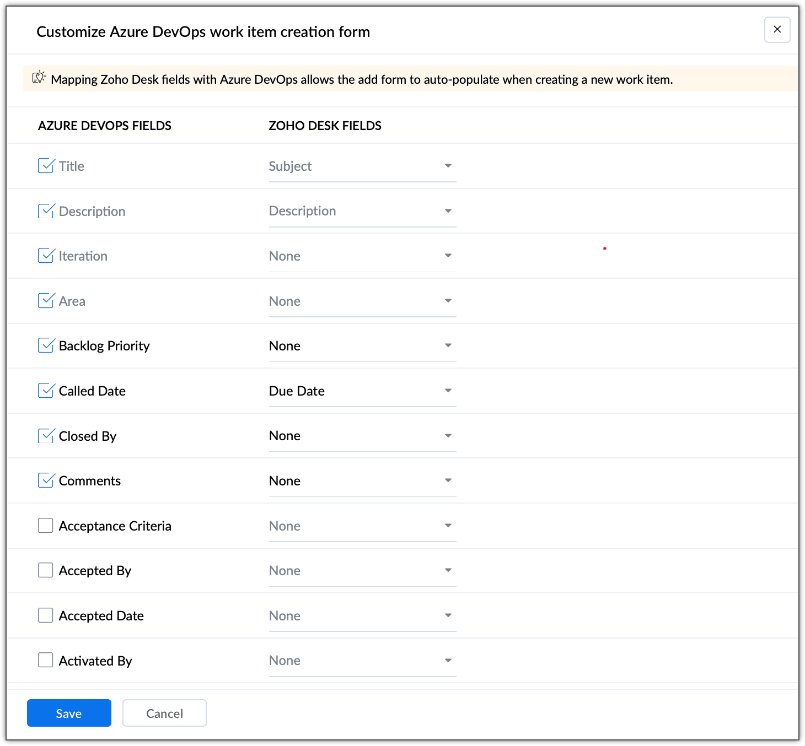
Task: Uncheck the Backlog Priority checkbox
Action: coord(46,345)
